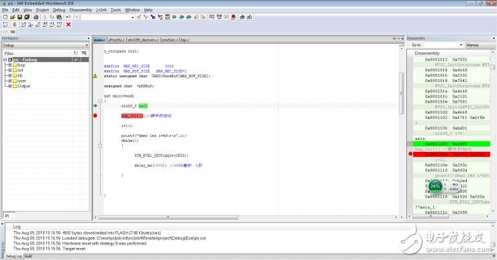This screenshot has height=260, width=497.
Task: Click the Reset debugger icon
Action: click(x=5, y=24)
